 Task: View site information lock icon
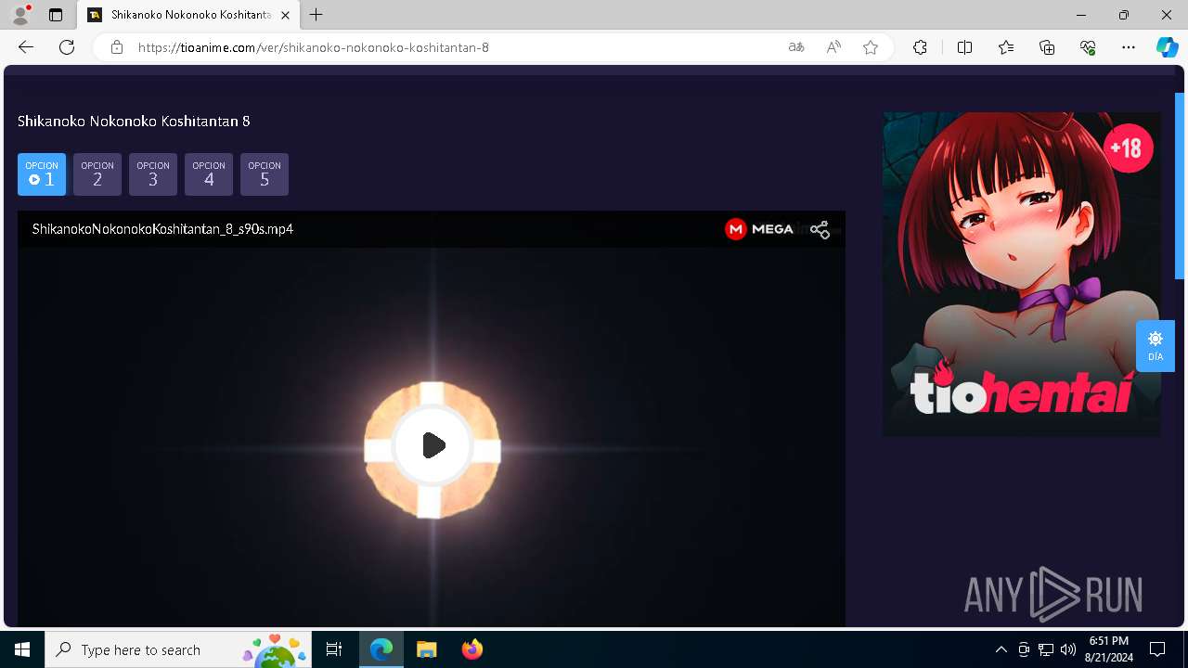pyautogui.click(x=117, y=47)
